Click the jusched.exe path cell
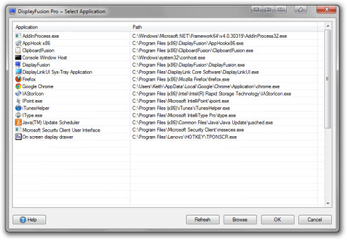The width and height of the screenshot is (347, 240). point(203,122)
